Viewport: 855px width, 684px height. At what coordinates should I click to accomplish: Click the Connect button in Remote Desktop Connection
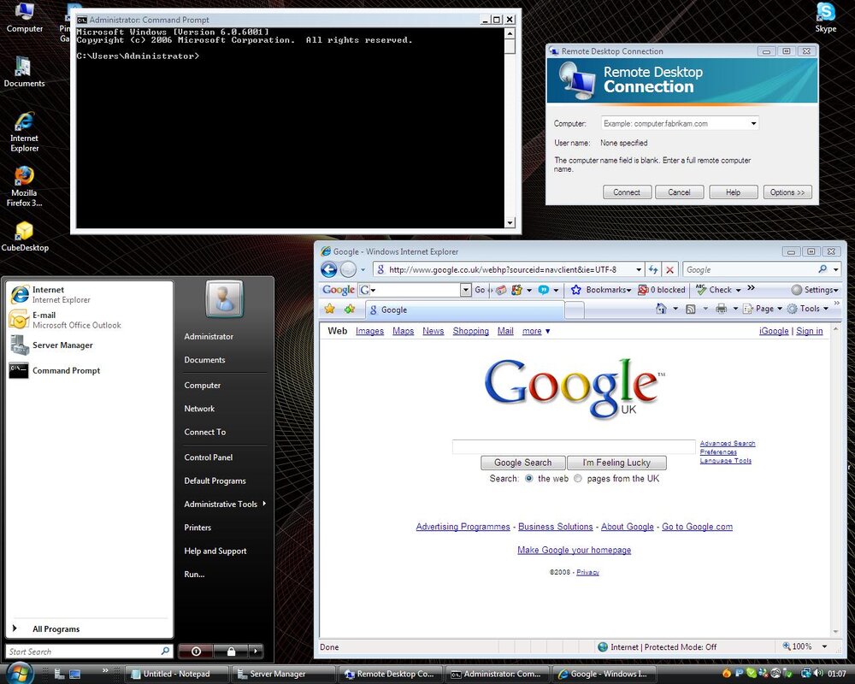[627, 192]
